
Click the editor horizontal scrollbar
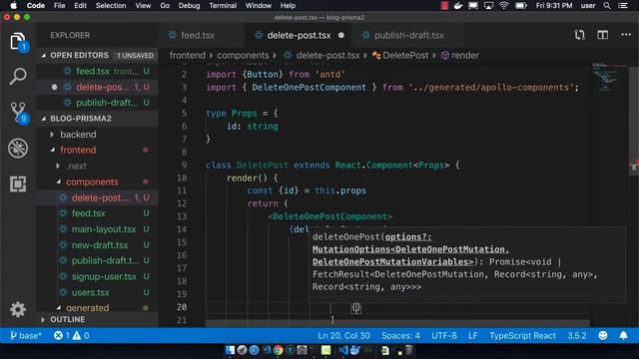[x=397, y=323]
